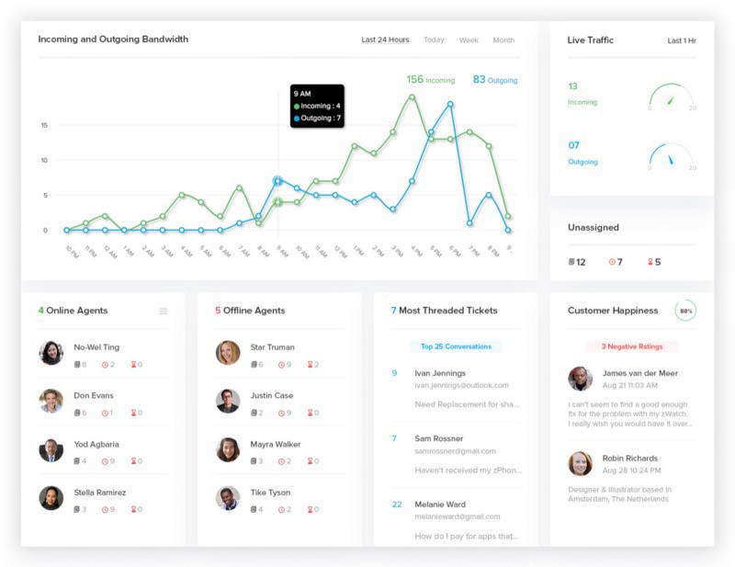The width and height of the screenshot is (735, 567).
Task: Click Star Truman's overdue clock icon
Action: tap(282, 365)
